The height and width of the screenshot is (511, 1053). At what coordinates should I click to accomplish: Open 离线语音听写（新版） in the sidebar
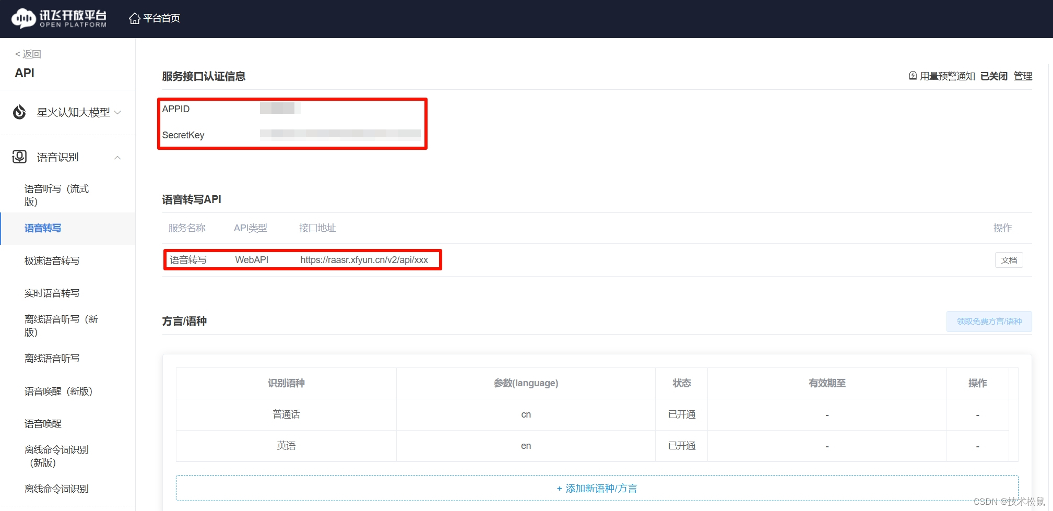[x=61, y=326]
